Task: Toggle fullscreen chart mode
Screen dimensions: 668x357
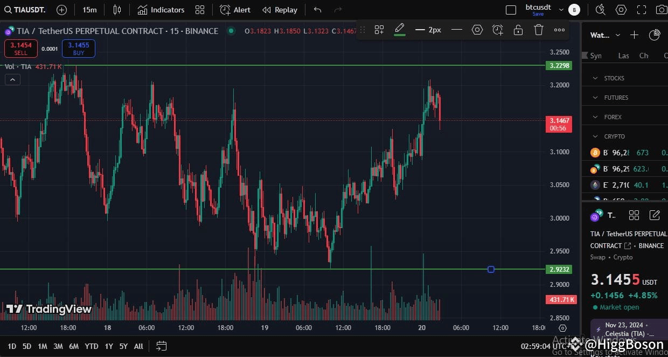Action: pos(642,10)
